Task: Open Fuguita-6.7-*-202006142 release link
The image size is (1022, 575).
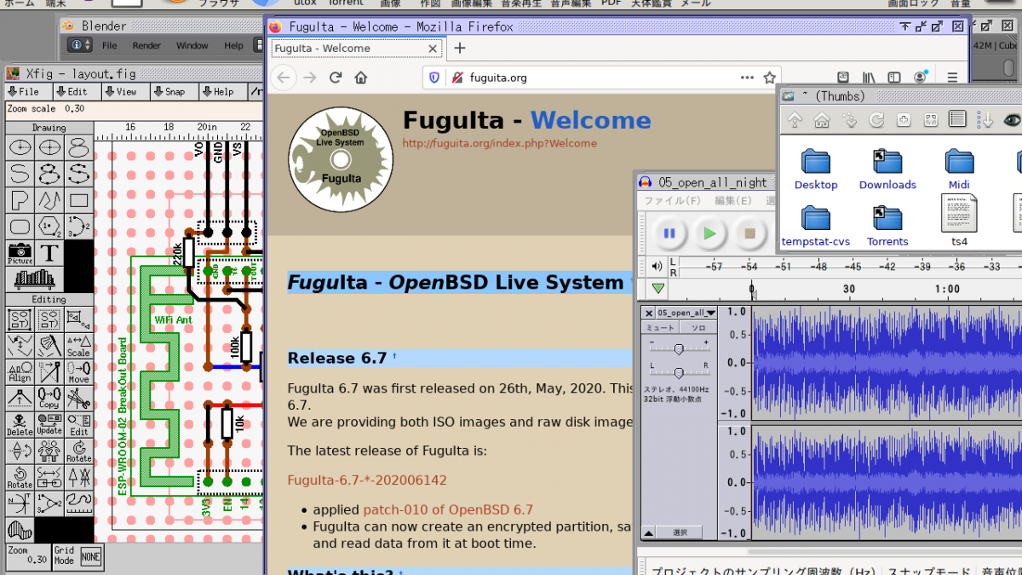Action: pos(367,480)
